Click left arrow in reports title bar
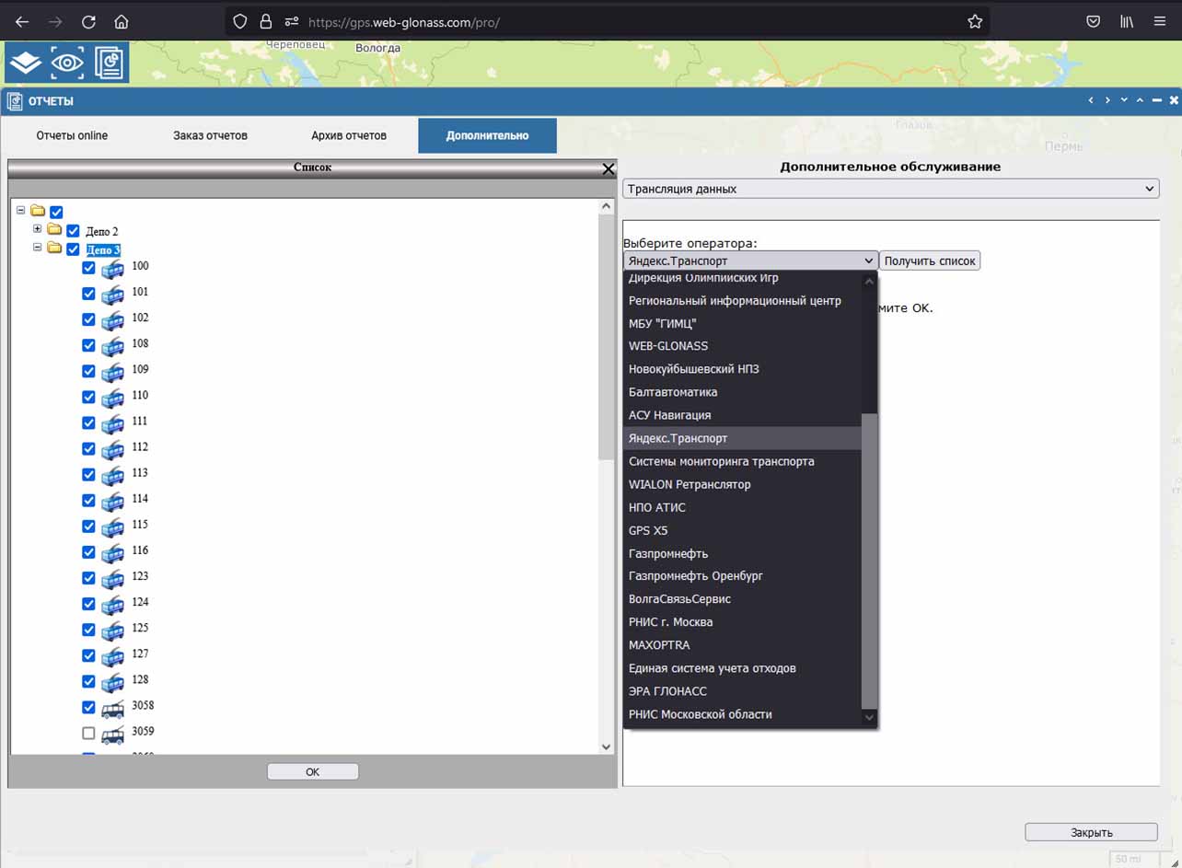This screenshot has height=868, width=1182. click(1091, 100)
